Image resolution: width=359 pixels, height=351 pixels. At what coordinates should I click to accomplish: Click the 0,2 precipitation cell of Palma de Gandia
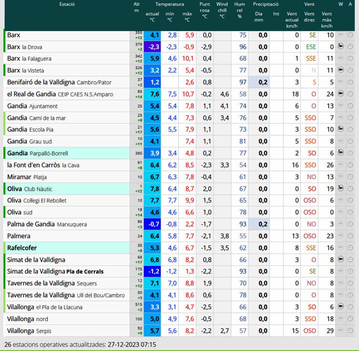point(259,224)
